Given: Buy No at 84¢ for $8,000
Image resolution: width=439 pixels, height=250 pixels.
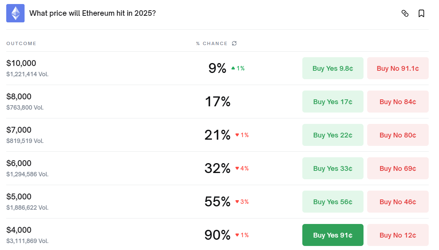Looking at the screenshot, I should (398, 102).
